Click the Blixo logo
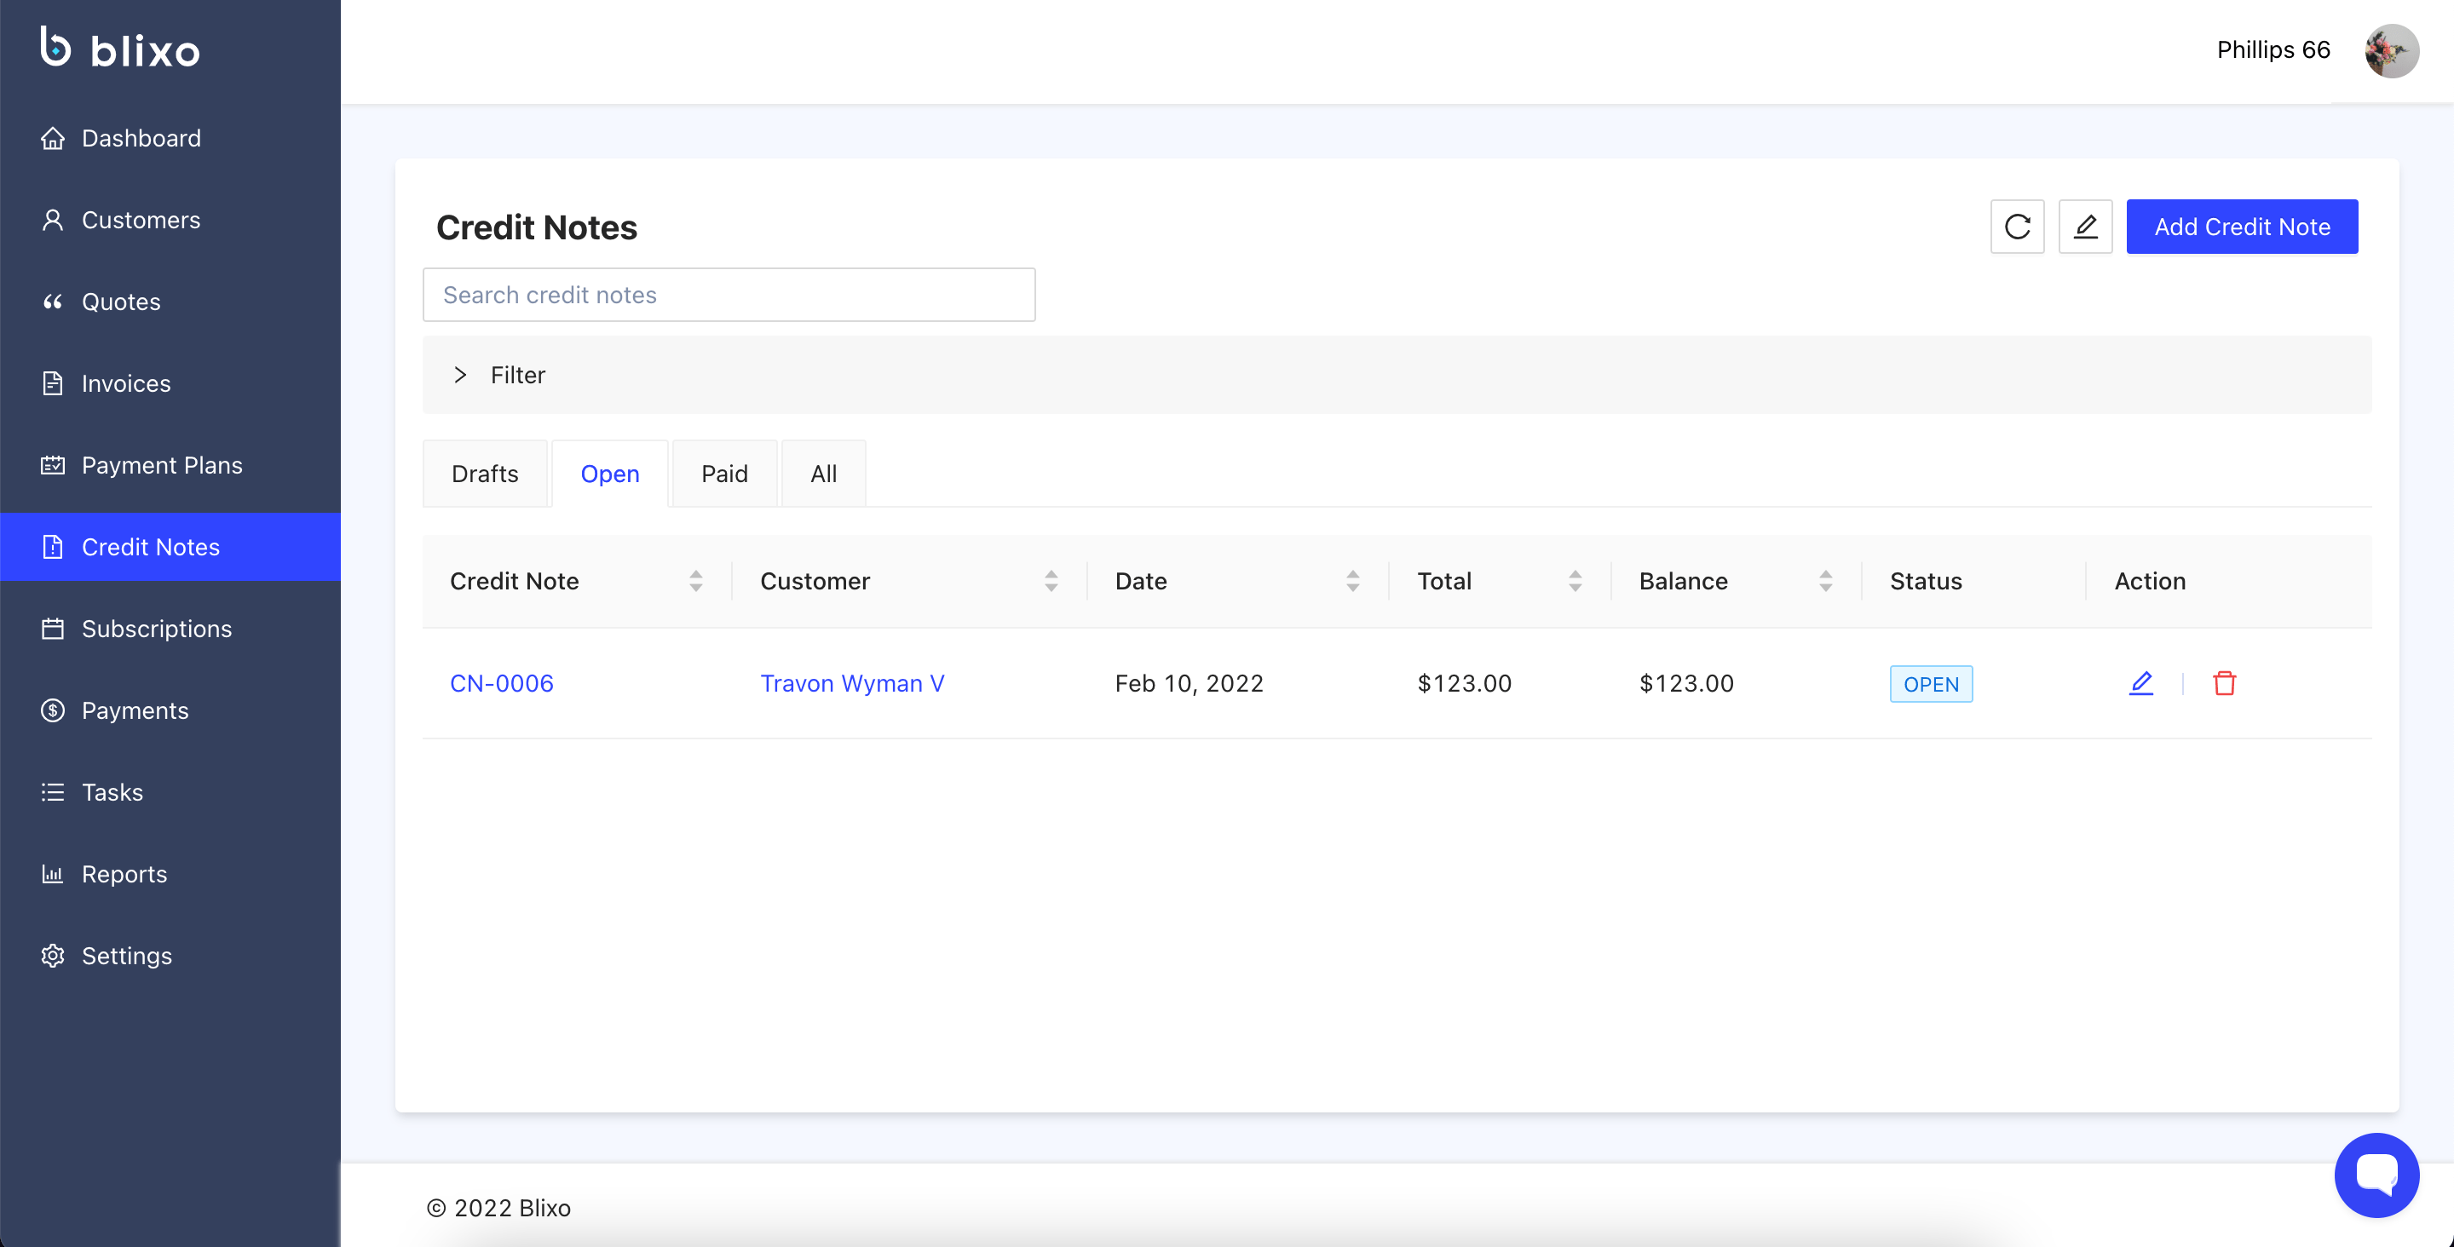This screenshot has width=2454, height=1247. pyautogui.click(x=120, y=48)
